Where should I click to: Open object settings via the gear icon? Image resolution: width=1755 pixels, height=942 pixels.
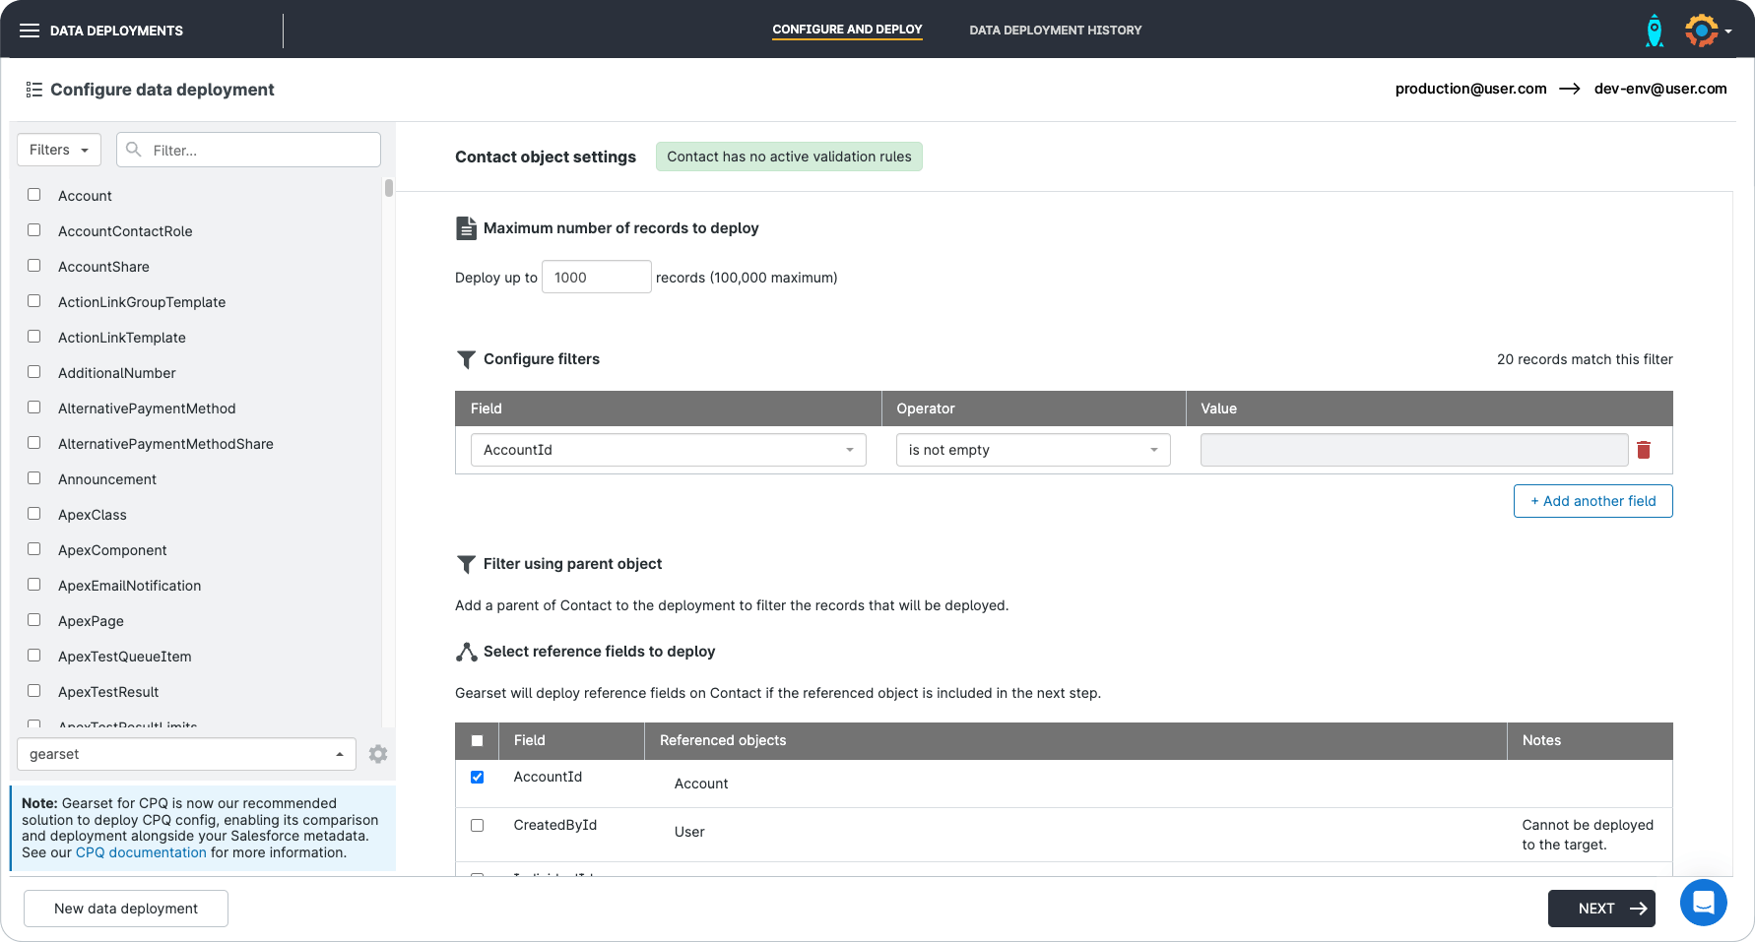click(x=378, y=754)
